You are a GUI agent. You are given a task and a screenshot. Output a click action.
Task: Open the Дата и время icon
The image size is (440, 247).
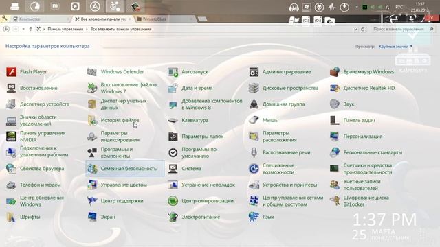point(173,88)
